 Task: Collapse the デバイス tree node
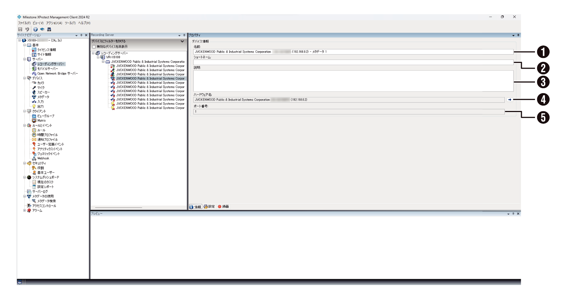tap(25, 78)
